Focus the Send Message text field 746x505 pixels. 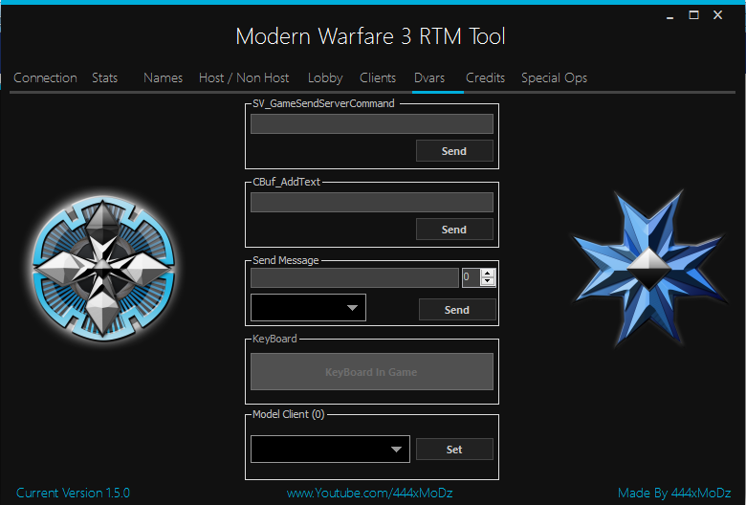tap(355, 278)
